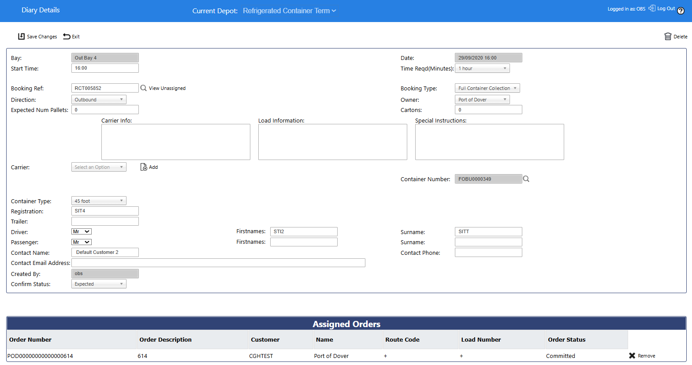Open the Confirm Status Expected dropdown
The width and height of the screenshot is (692, 365).
tap(99, 284)
